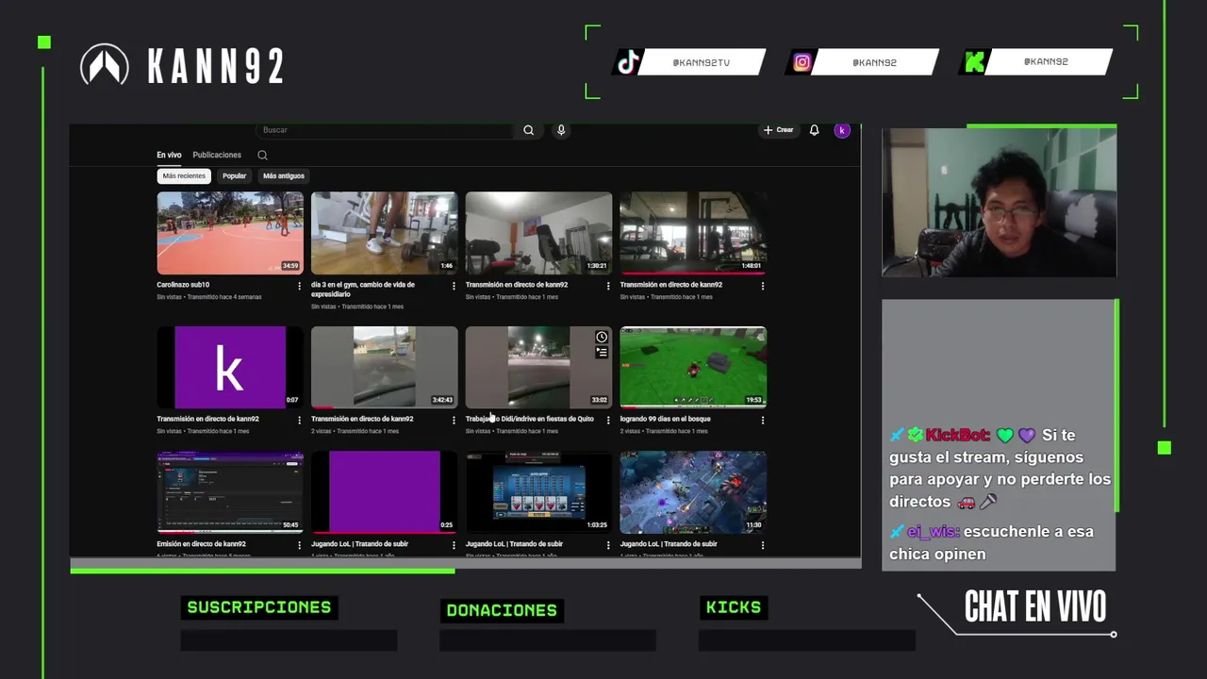Image resolution: width=1207 pixels, height=679 pixels.
Task: Click the @KANN92 Instagram handle
Action: (x=874, y=62)
